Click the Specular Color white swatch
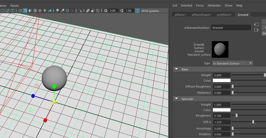 coord(222,110)
